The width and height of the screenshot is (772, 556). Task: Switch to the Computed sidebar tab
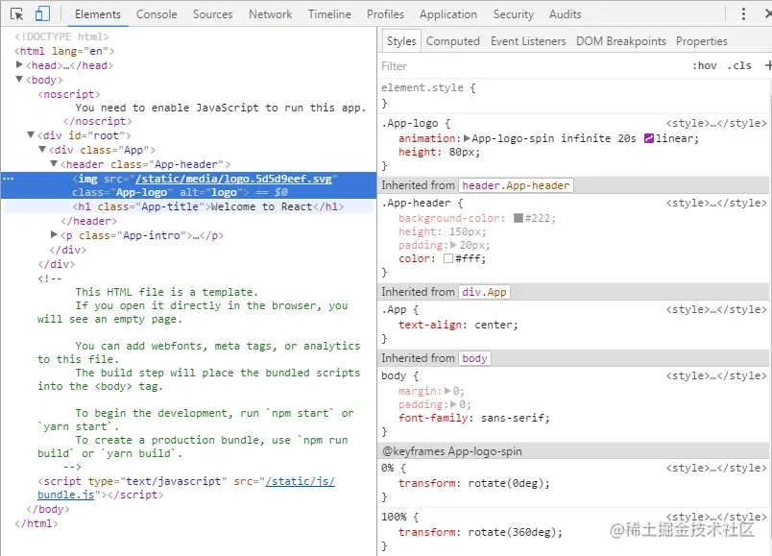pyautogui.click(x=453, y=41)
